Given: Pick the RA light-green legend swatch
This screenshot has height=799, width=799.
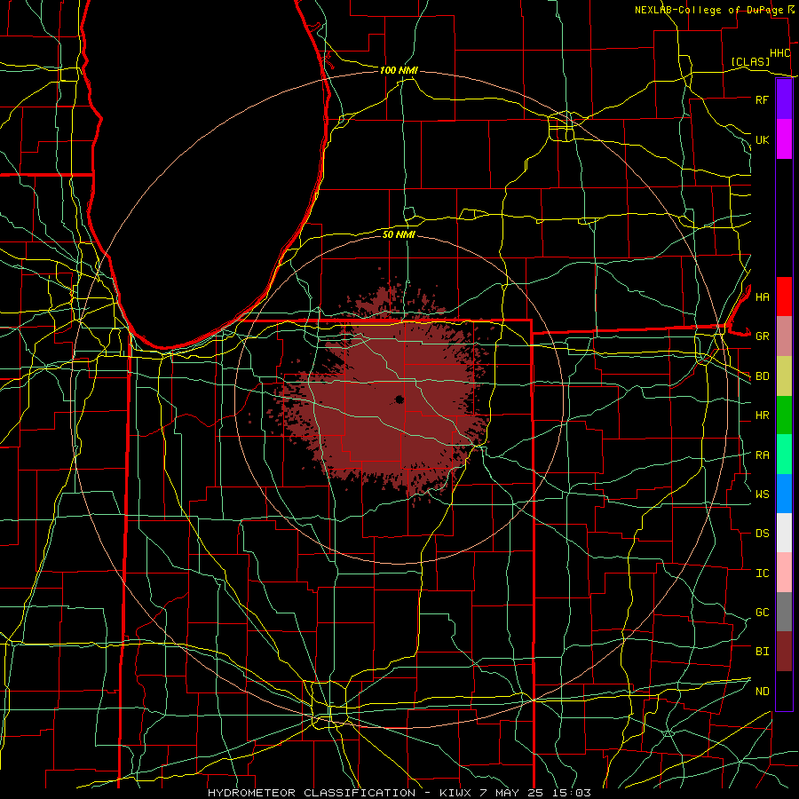Looking at the screenshot, I should pyautogui.click(x=784, y=455).
